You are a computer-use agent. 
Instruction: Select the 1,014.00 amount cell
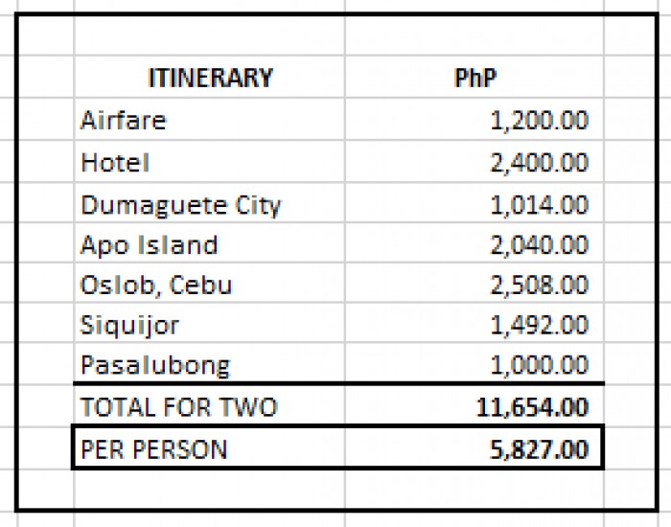point(474,203)
